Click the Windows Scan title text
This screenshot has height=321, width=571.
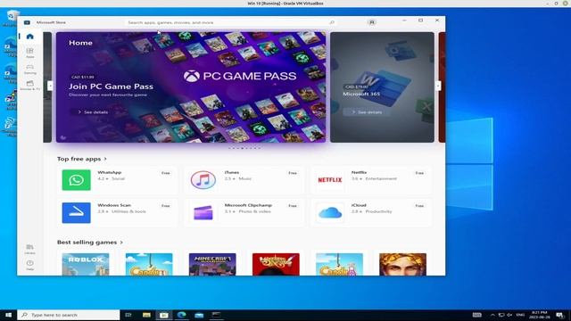click(x=114, y=205)
